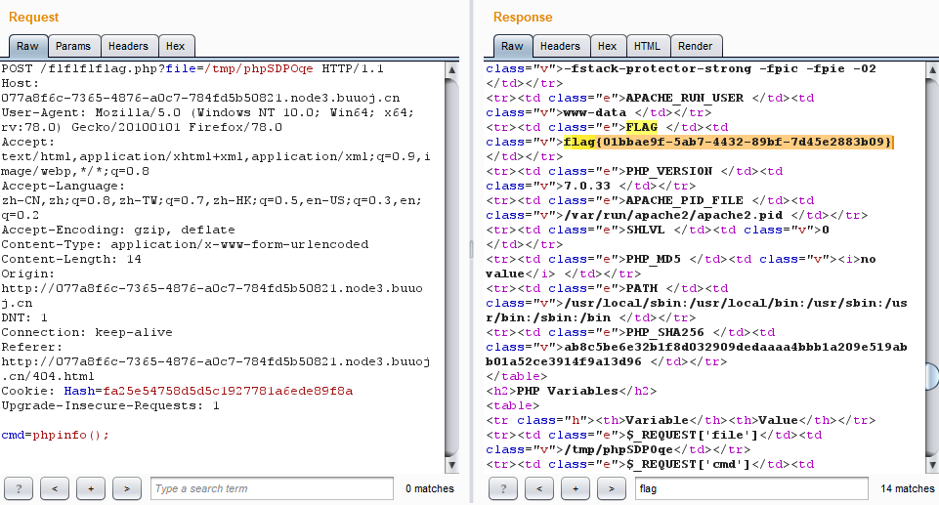
Task: Click the Accept-Encoding: gzip, deflate line
Action: click(x=118, y=230)
